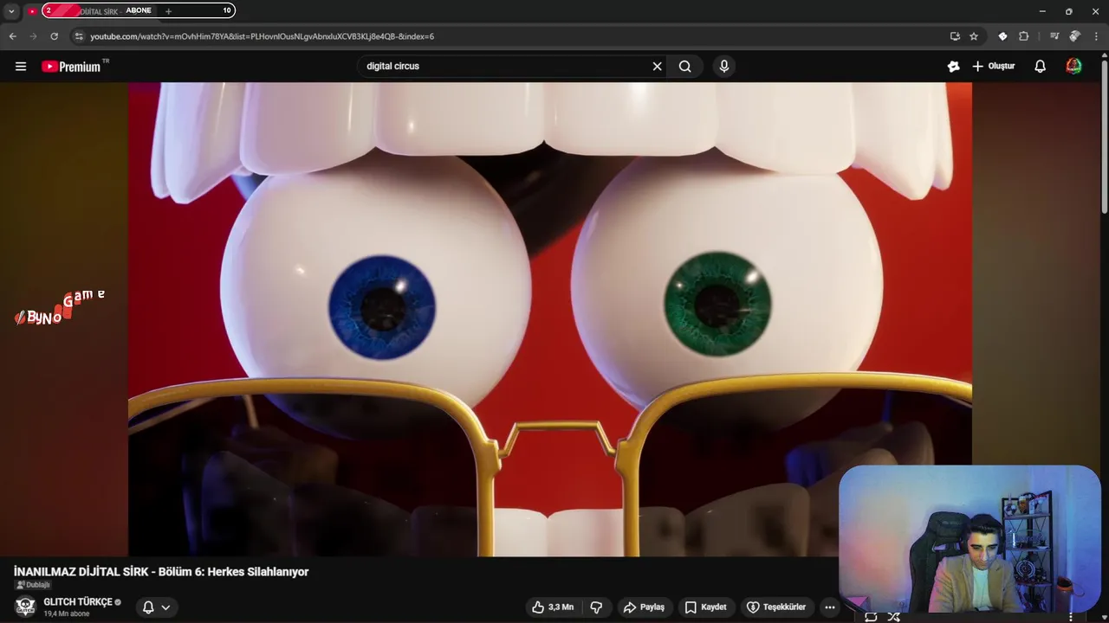
Task: Bookmark this page with star icon
Action: click(x=974, y=36)
